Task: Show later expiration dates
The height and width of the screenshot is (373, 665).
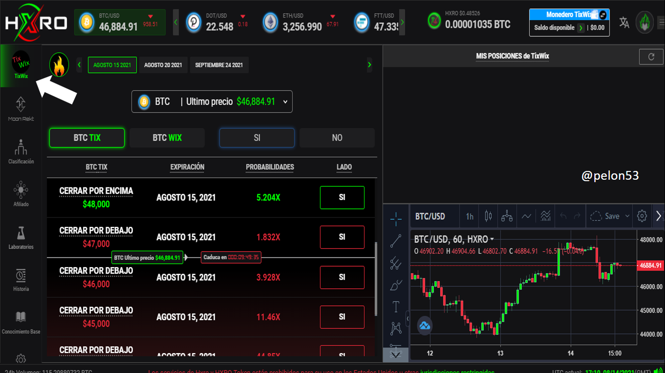Action: coord(369,65)
